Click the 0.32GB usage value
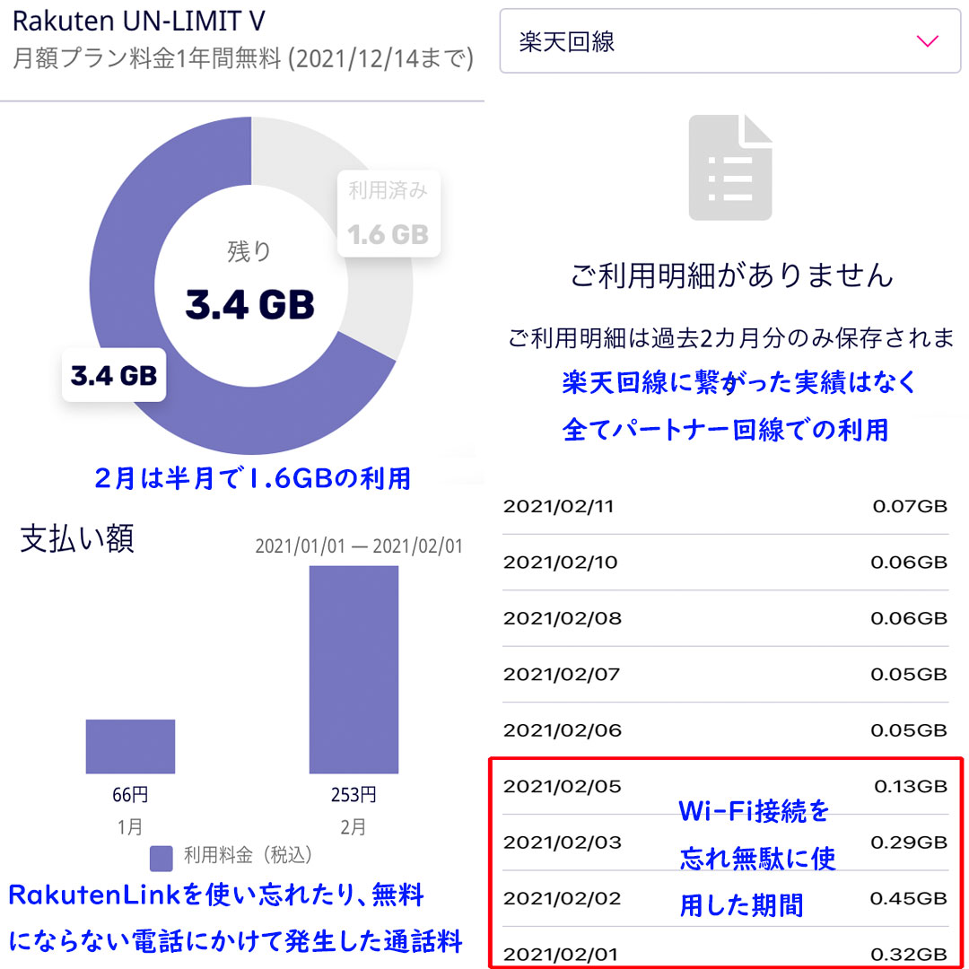The width and height of the screenshot is (969, 969). pyautogui.click(x=909, y=955)
